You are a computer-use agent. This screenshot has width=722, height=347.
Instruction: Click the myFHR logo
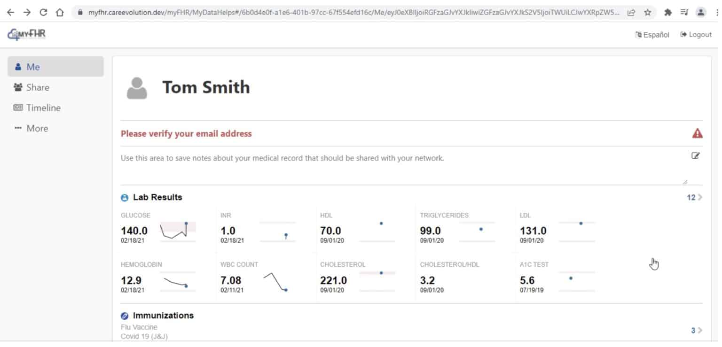pyautogui.click(x=26, y=34)
